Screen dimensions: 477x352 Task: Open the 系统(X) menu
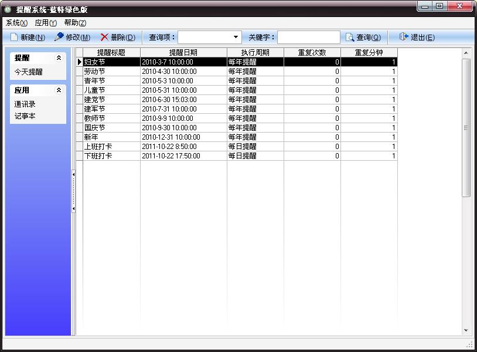pyautogui.click(x=16, y=23)
